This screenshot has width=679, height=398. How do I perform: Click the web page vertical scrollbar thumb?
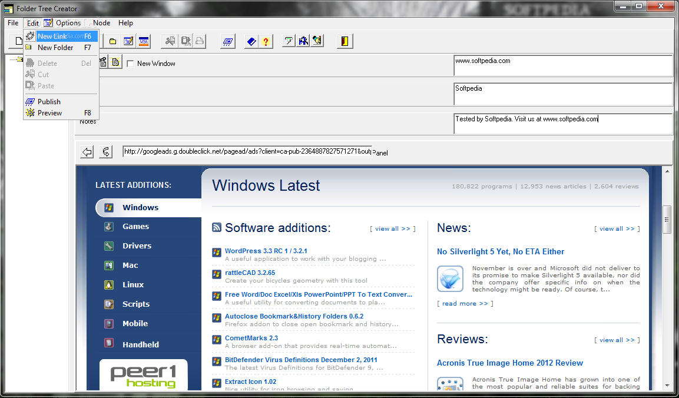click(667, 220)
